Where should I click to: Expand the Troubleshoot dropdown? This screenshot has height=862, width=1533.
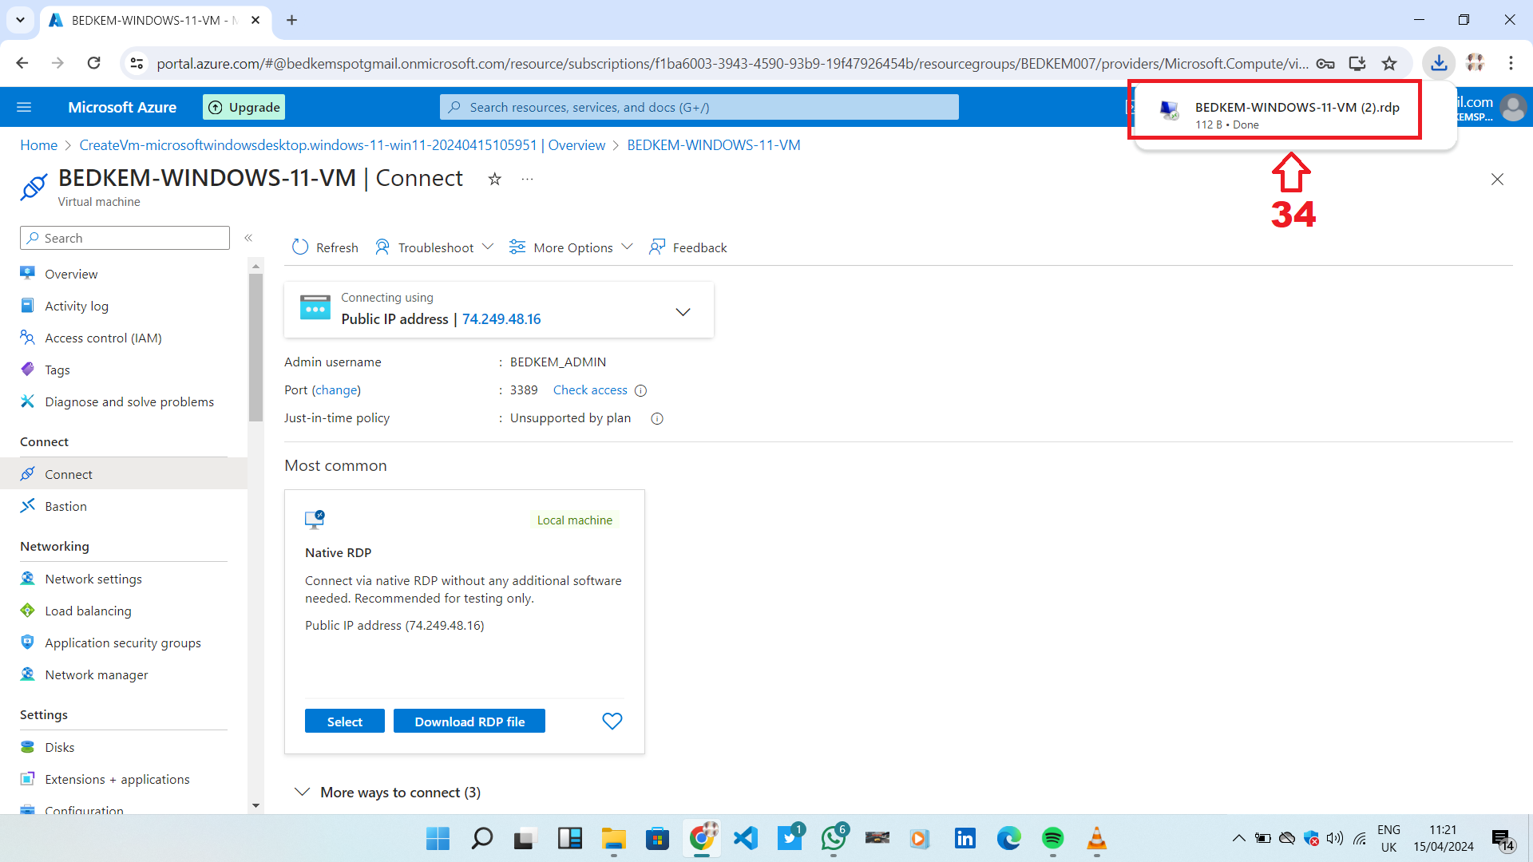435,247
